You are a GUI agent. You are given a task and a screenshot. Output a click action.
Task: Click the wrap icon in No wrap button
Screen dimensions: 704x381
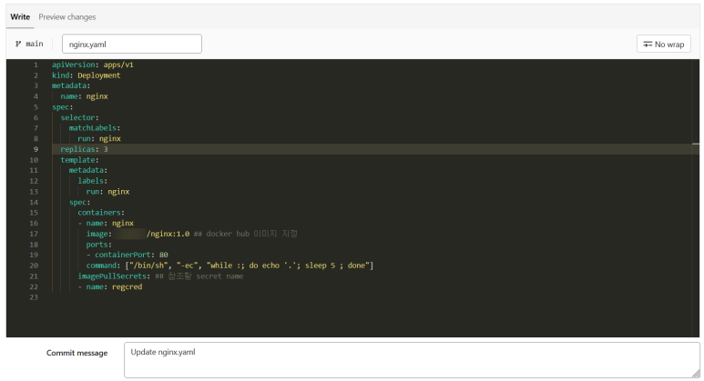tap(648, 44)
